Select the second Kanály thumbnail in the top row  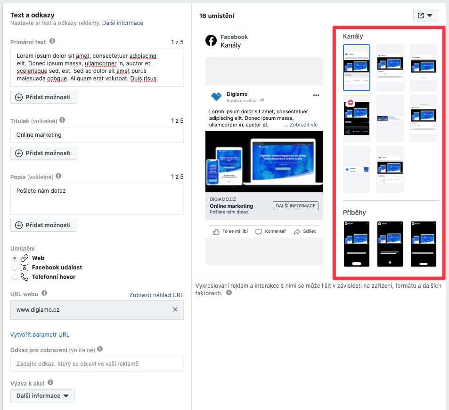click(x=390, y=68)
